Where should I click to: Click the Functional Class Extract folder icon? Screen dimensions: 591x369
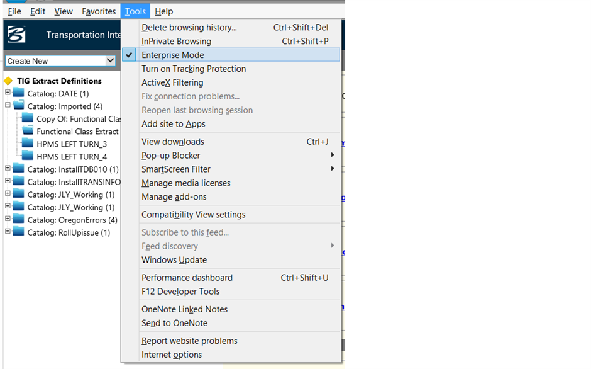28,131
